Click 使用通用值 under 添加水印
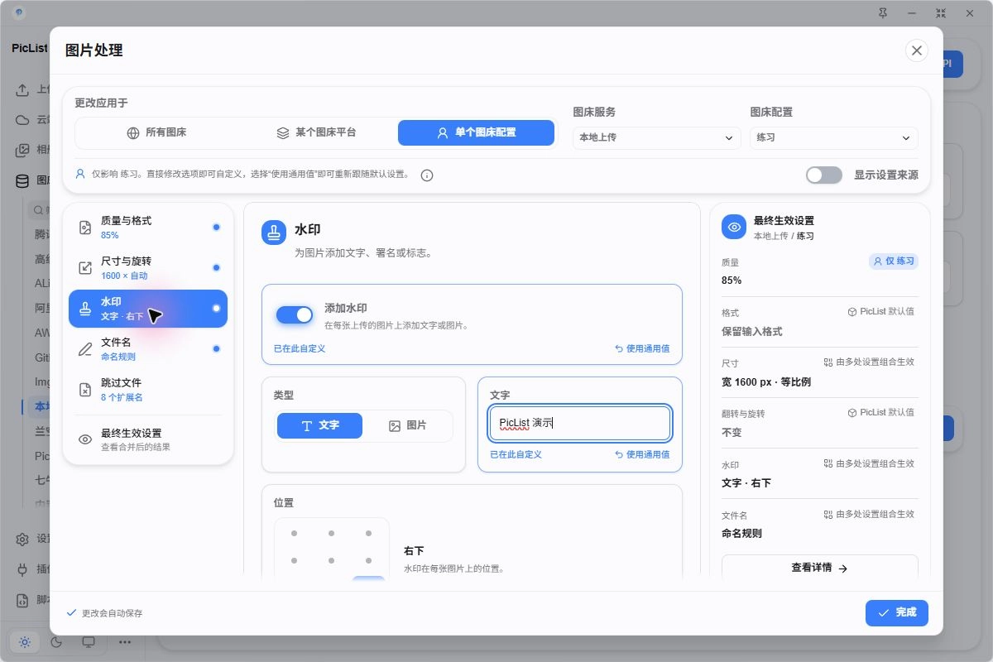Image resolution: width=993 pixels, height=662 pixels. 642,348
